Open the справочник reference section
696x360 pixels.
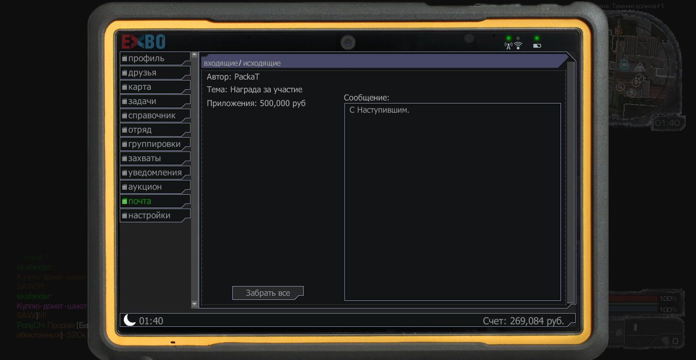tap(155, 116)
